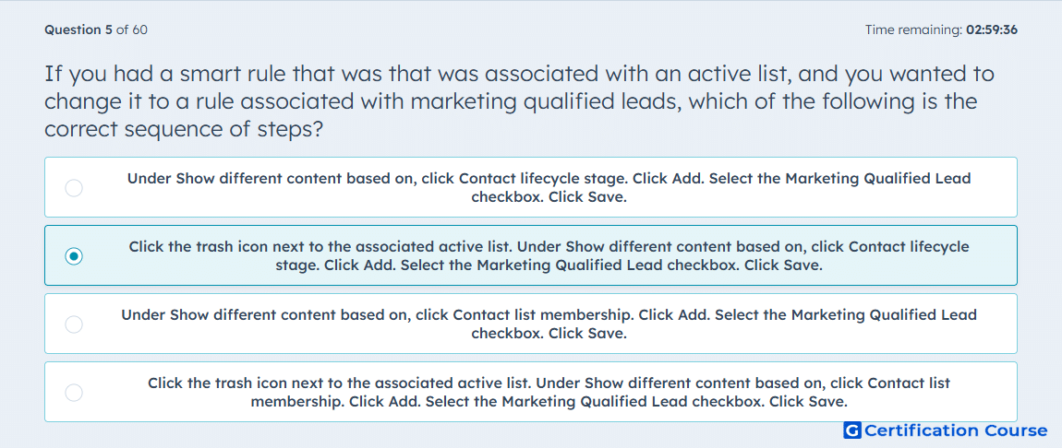Select the first answer's radio button
Viewport: 1062px width, 448px height.
[74, 188]
